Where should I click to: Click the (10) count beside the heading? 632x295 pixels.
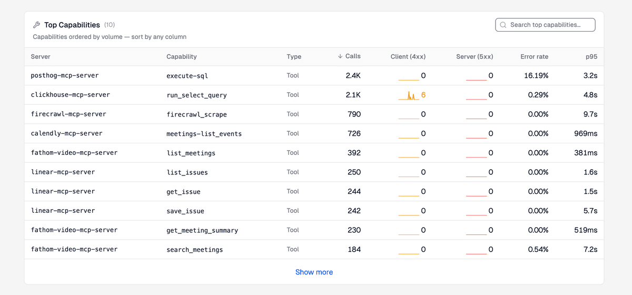click(x=110, y=25)
